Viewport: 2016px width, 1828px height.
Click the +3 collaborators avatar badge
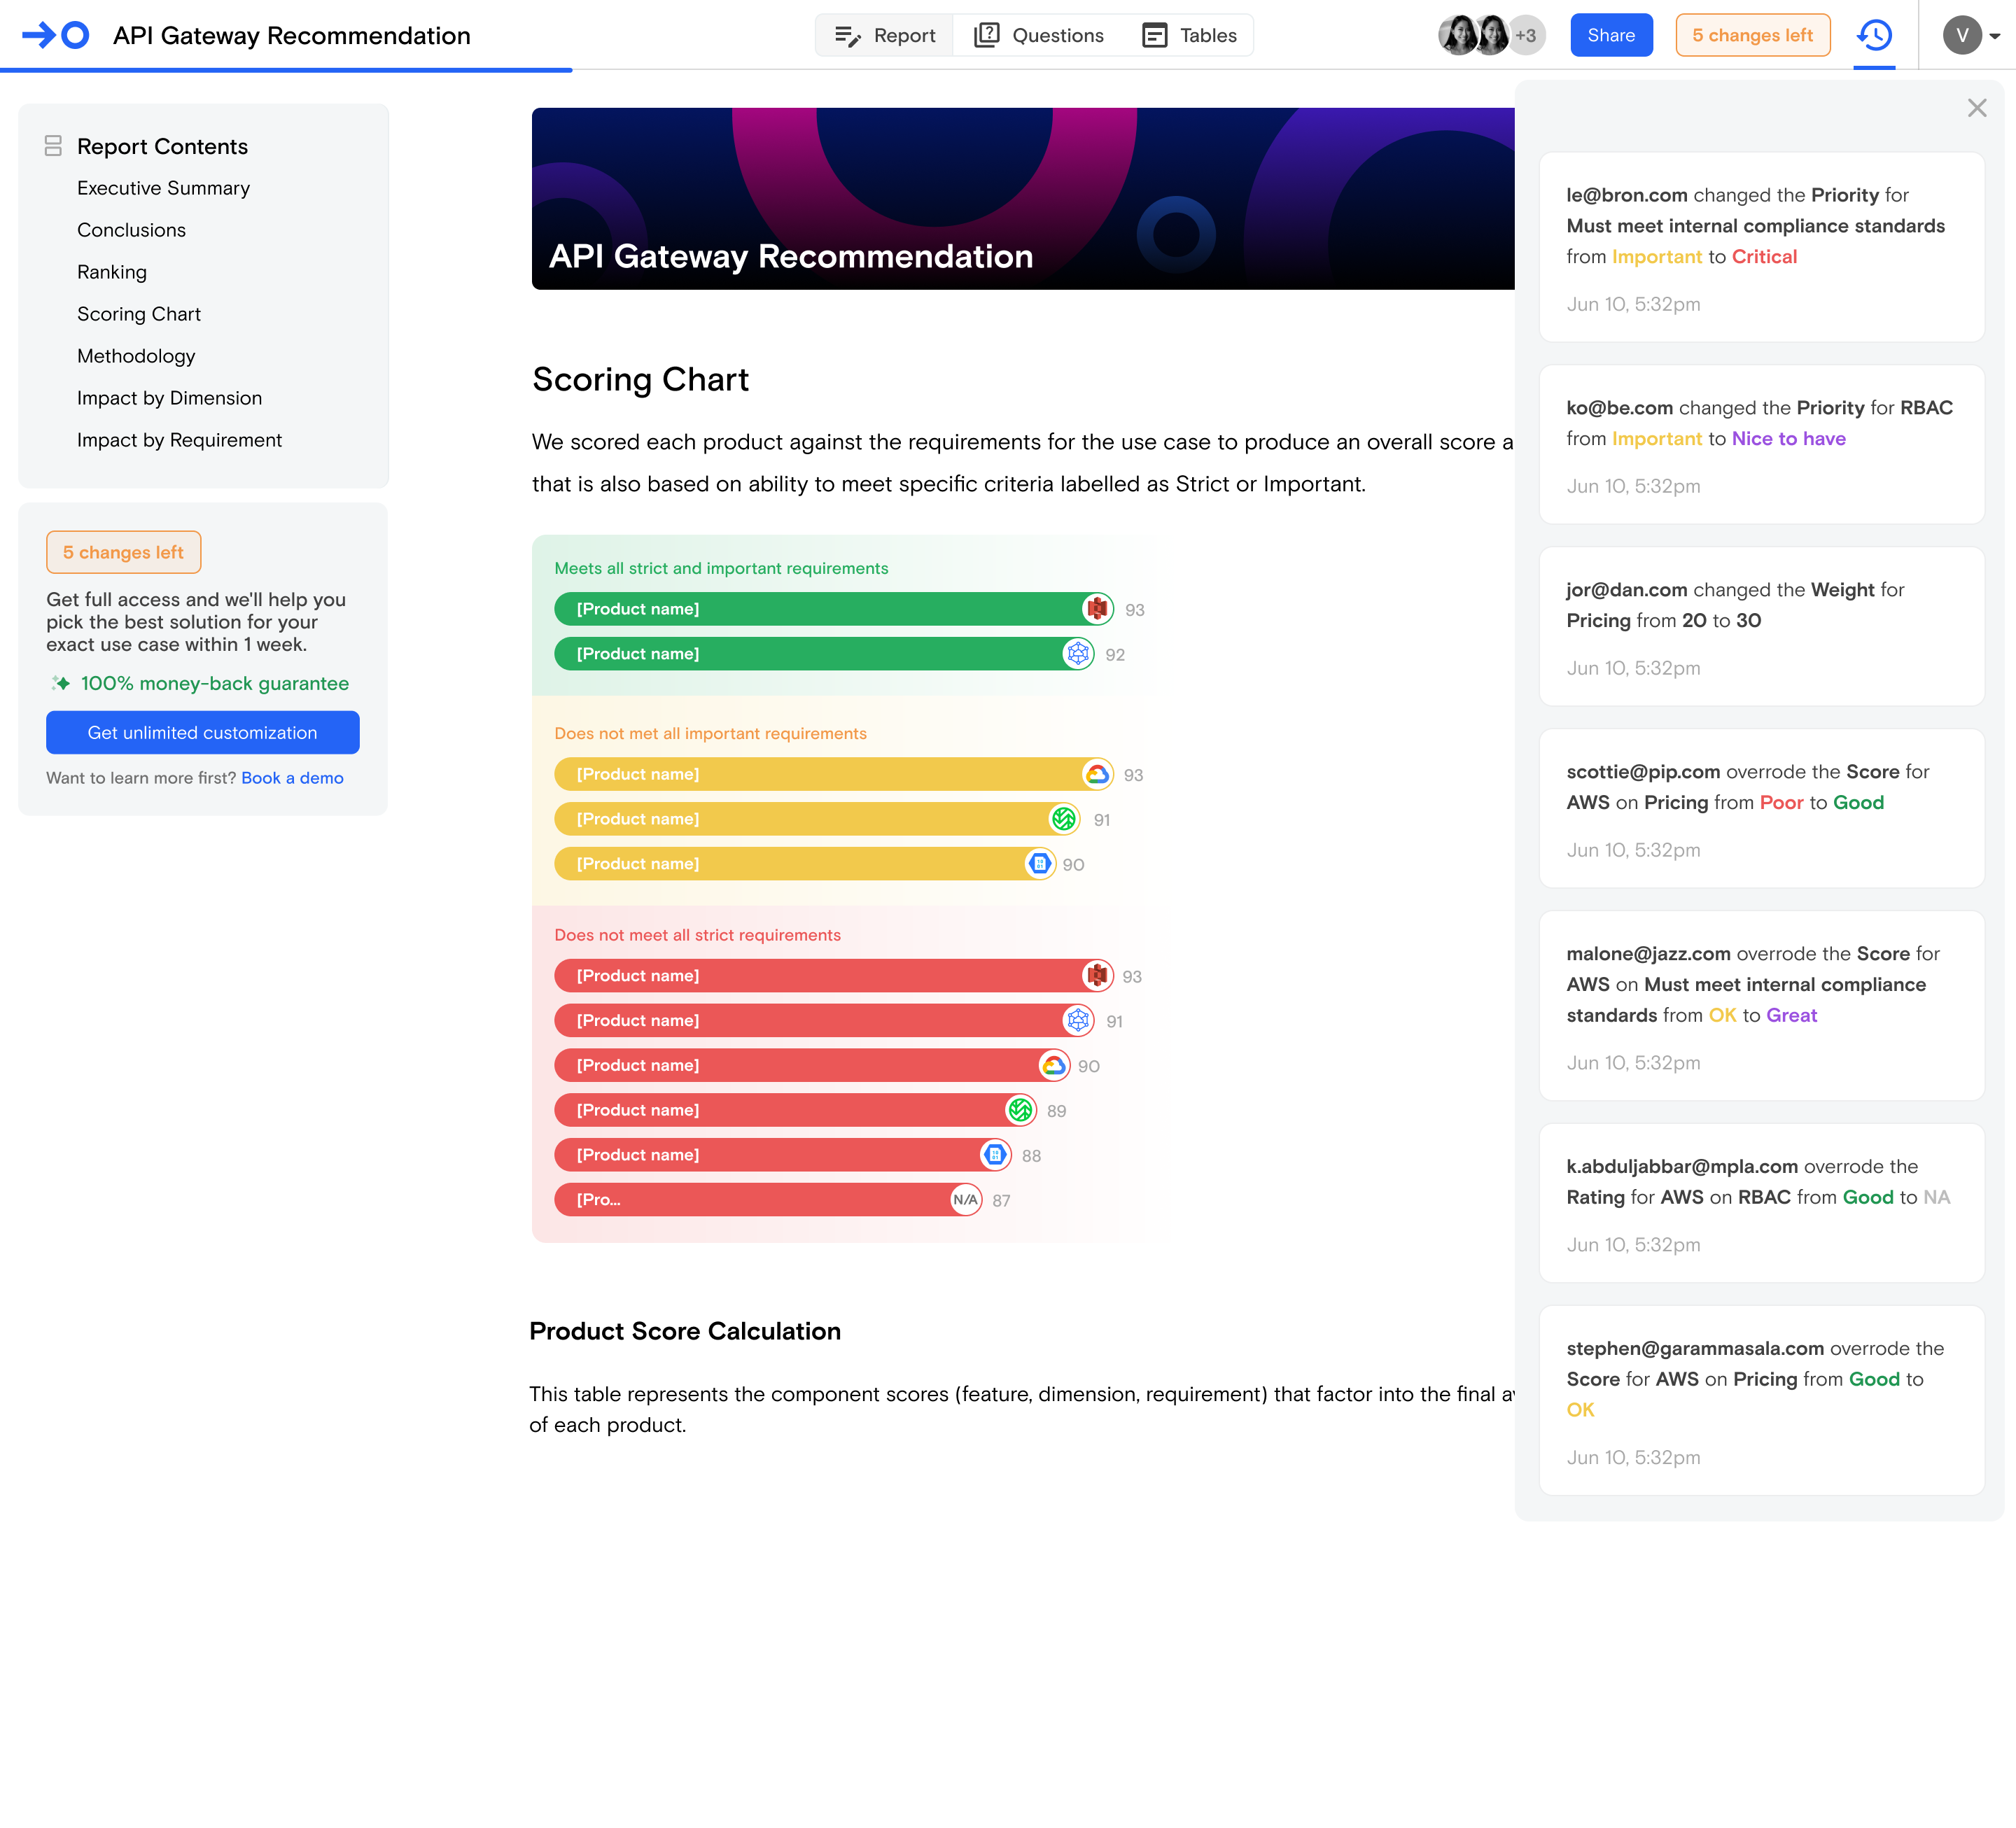(x=1525, y=36)
